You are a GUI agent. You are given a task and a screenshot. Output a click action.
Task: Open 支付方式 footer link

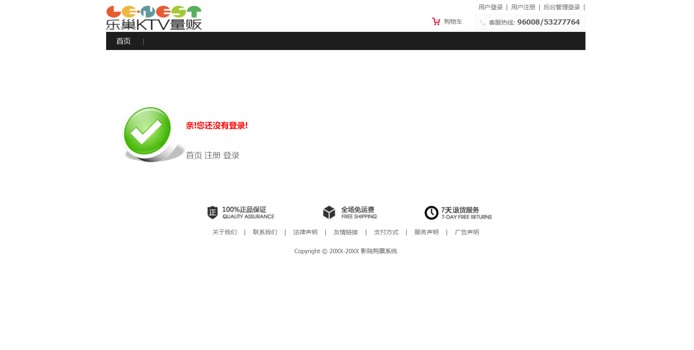click(386, 232)
